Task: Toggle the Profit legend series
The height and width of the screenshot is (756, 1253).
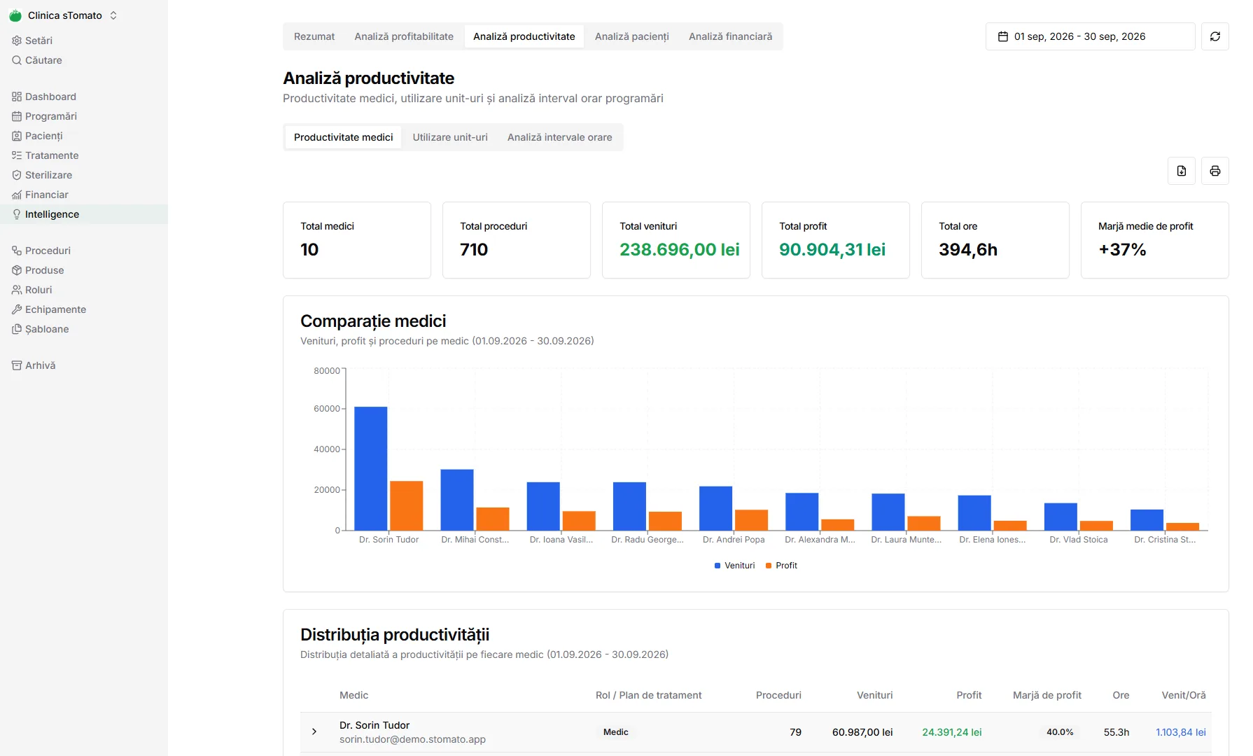Action: [x=781, y=566]
